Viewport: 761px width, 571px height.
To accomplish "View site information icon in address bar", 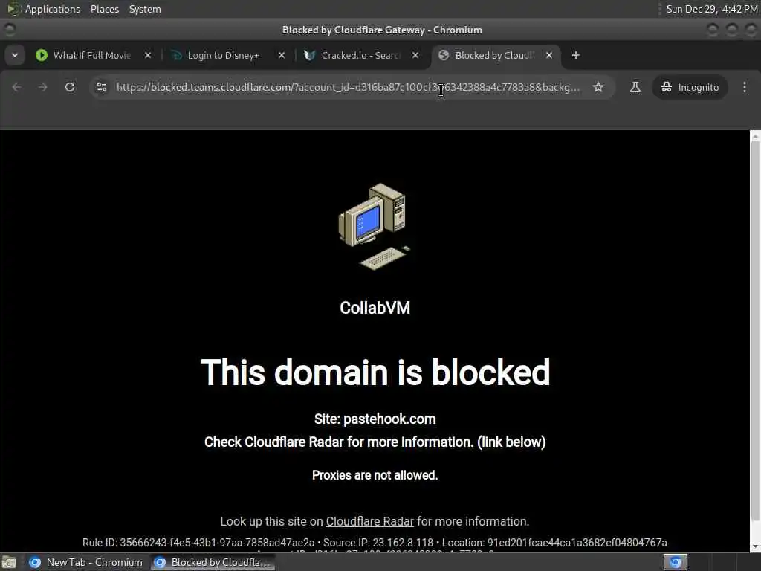I will click(101, 87).
